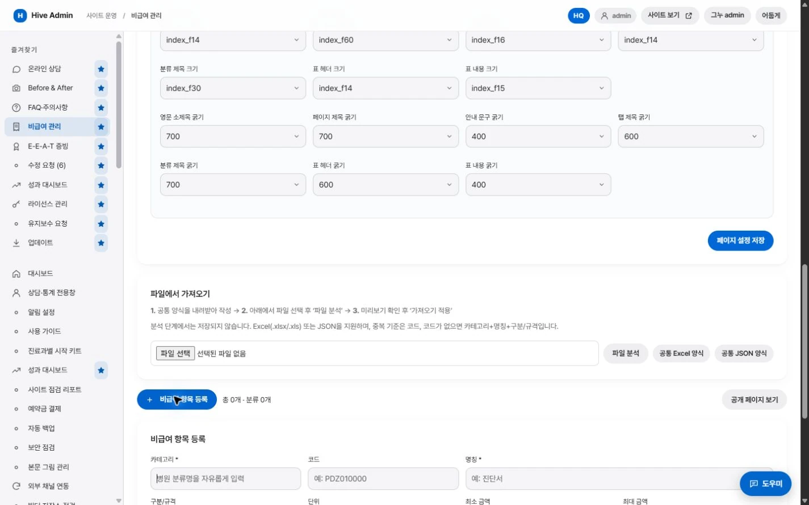Click the 공개 페이지 보기 button
The height and width of the screenshot is (505, 809).
(754, 400)
